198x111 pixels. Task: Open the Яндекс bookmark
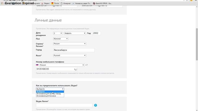[45, 3]
